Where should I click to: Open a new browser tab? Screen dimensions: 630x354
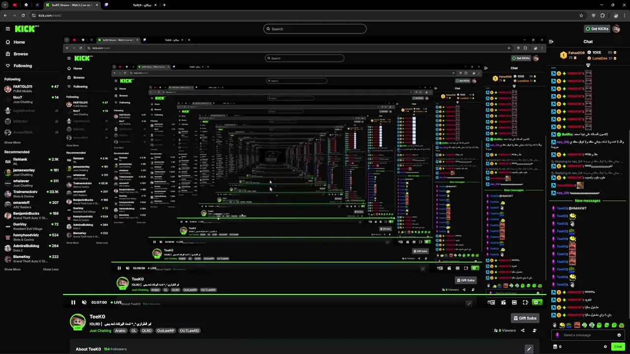pyautogui.click(x=164, y=5)
